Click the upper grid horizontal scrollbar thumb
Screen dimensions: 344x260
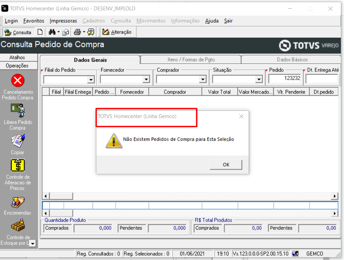[x=61, y=196]
